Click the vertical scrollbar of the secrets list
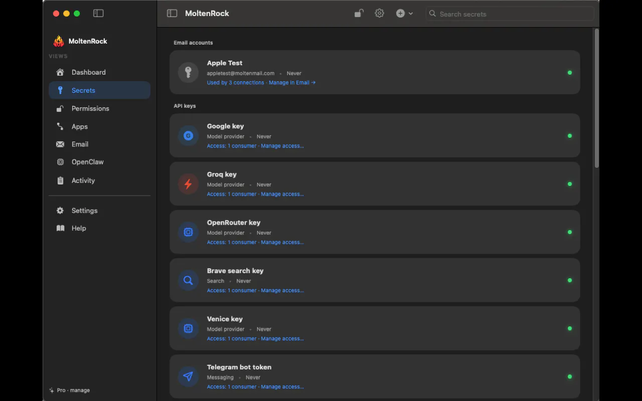The width and height of the screenshot is (642, 401). (x=596, y=98)
